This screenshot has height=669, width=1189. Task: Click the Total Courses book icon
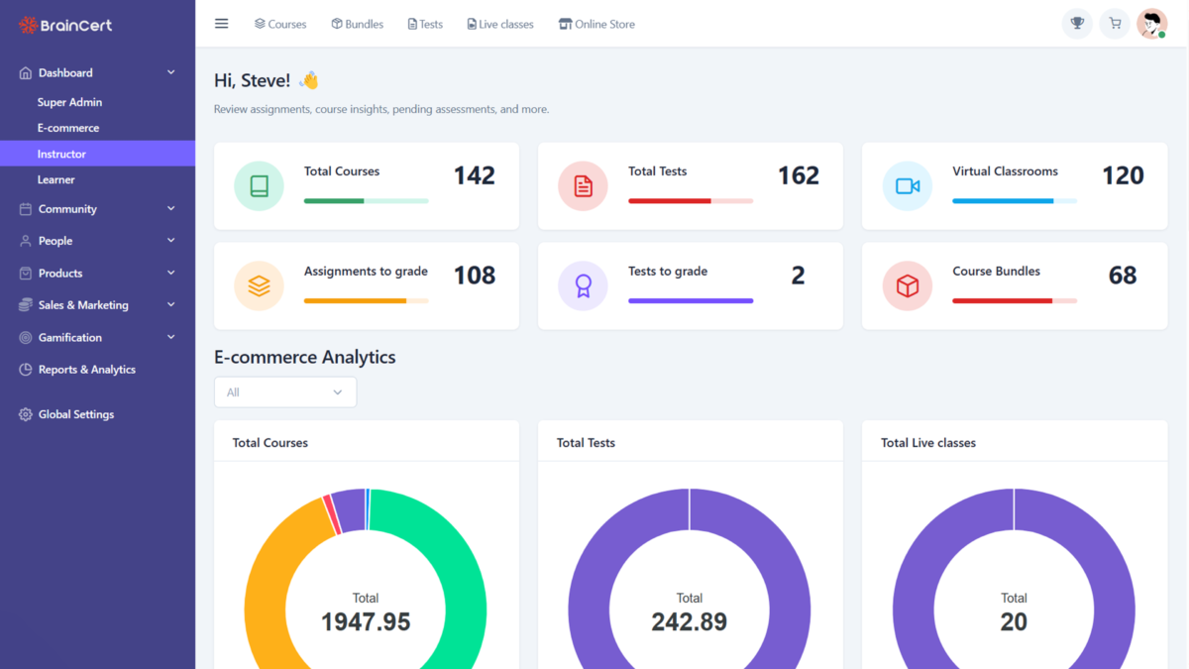pos(259,186)
